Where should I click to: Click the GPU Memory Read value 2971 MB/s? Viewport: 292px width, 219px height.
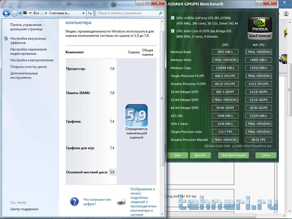pyautogui.click(x=225, y=52)
